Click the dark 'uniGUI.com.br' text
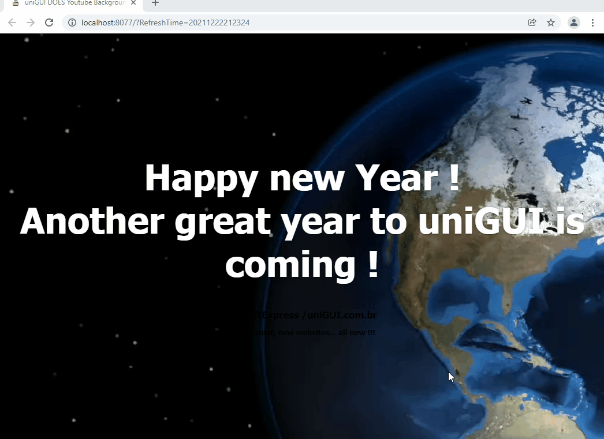604x439 pixels. pyautogui.click(x=342, y=315)
